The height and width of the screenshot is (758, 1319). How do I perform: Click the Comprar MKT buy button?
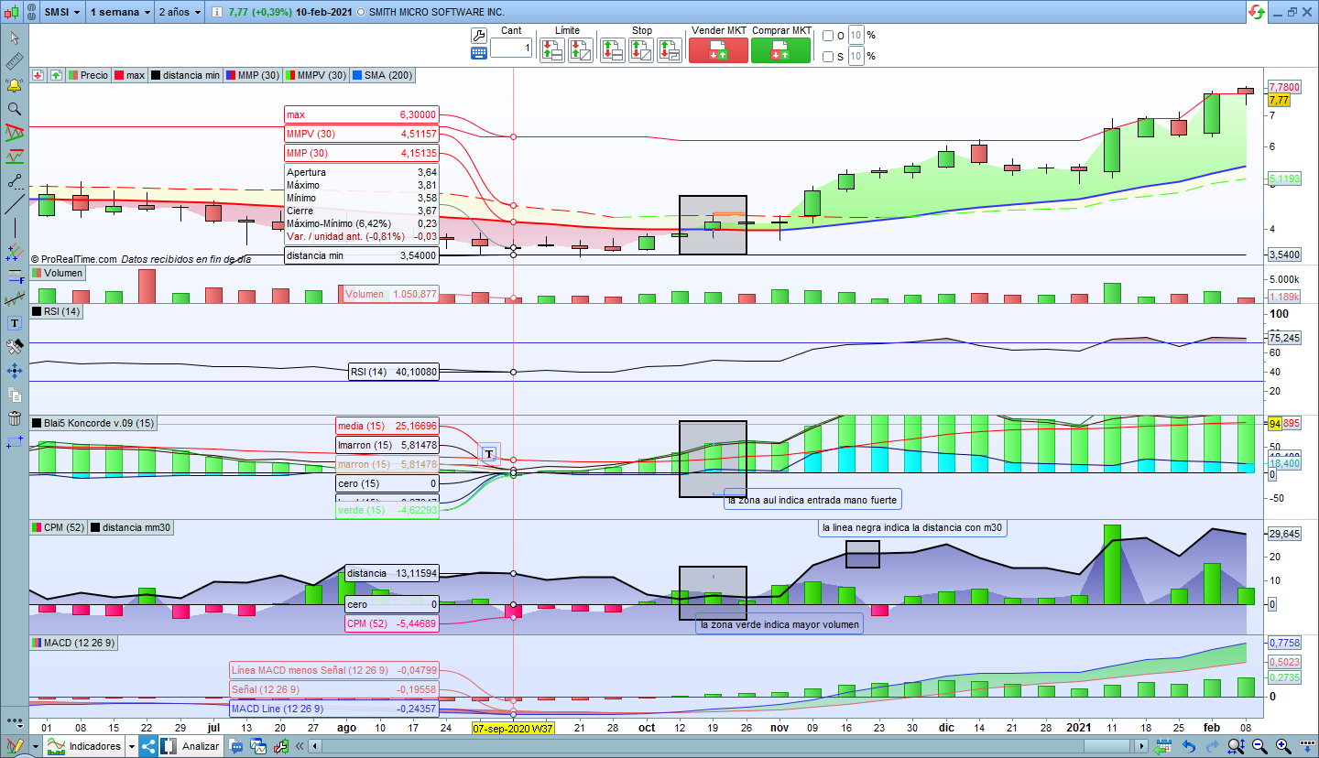[x=780, y=51]
